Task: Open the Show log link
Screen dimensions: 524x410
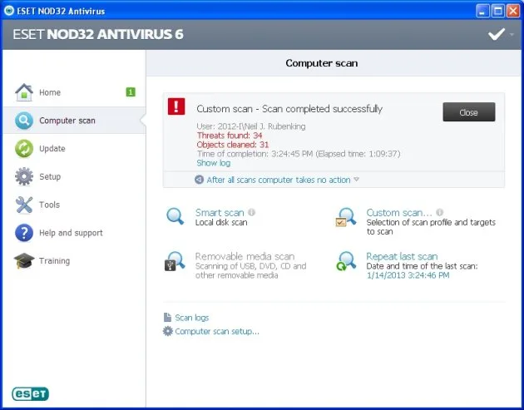Action: [x=214, y=163]
